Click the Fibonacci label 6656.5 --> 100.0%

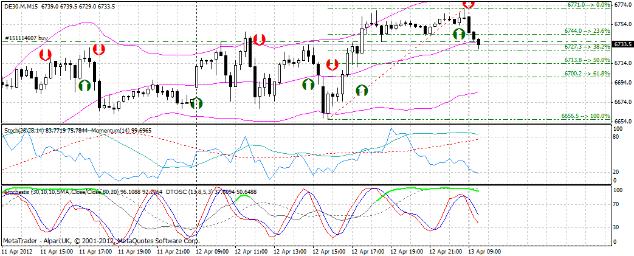point(586,116)
